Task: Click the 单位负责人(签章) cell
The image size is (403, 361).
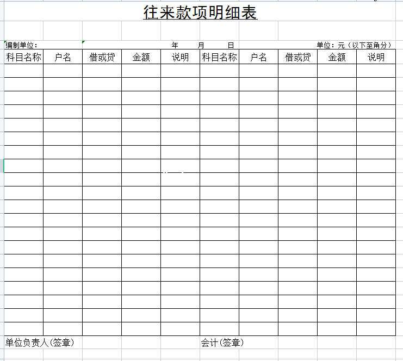Action: pos(40,343)
